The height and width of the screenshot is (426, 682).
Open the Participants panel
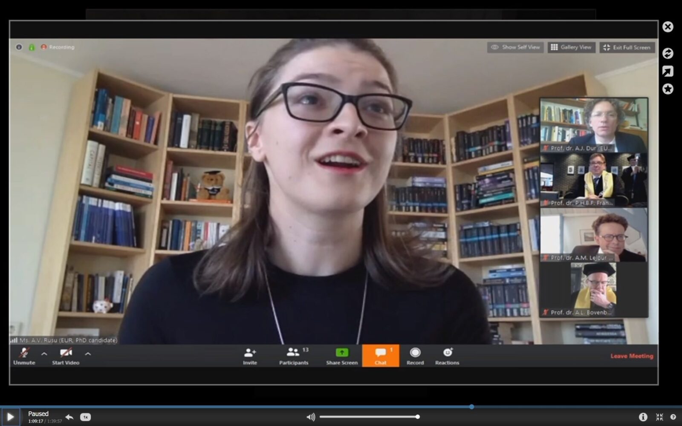[293, 353]
